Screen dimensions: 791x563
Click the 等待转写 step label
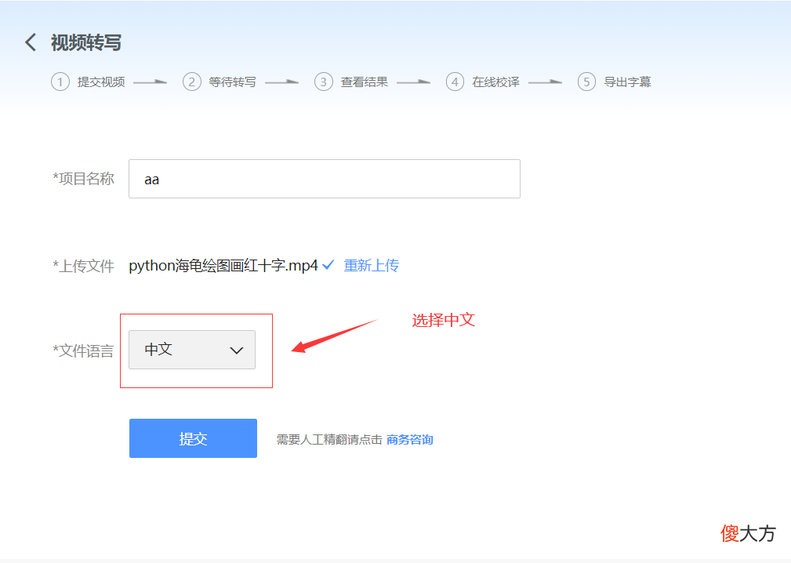pos(233,82)
